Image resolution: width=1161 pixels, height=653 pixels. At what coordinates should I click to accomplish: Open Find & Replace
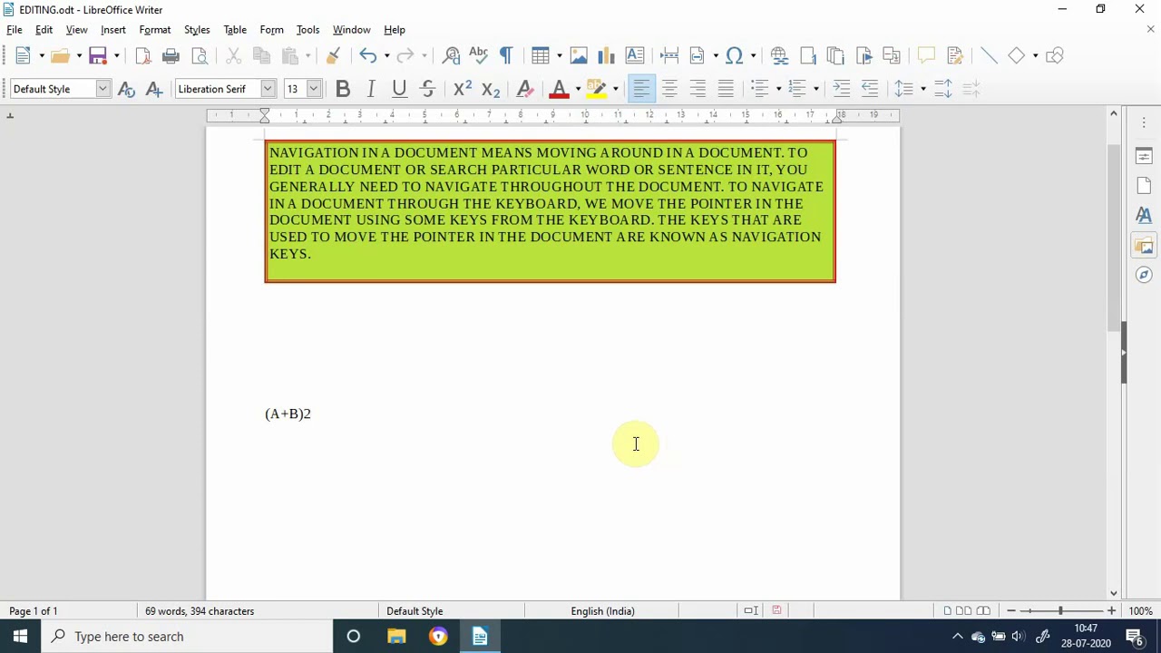point(451,56)
